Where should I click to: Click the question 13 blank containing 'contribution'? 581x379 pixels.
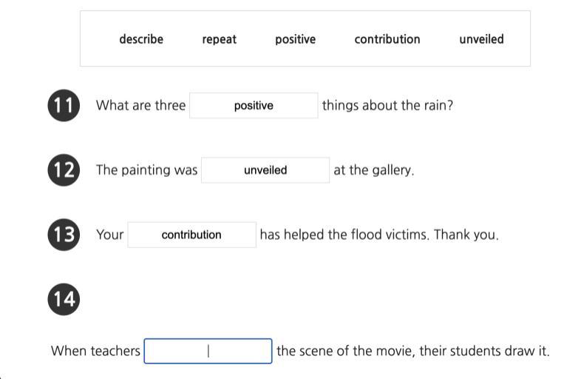191,235
